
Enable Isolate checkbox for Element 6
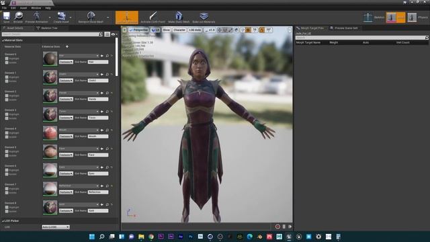coord(7,174)
